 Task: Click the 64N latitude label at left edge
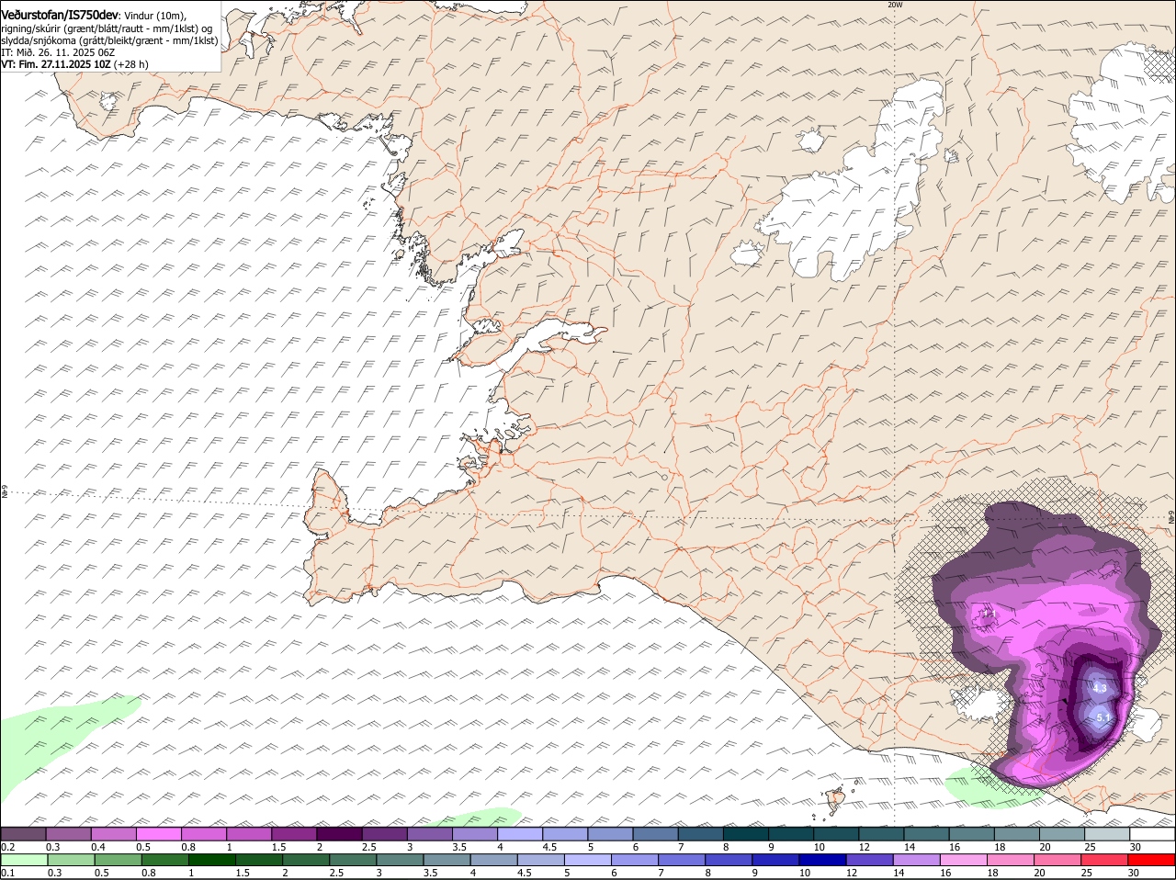click(5, 493)
